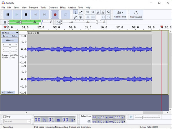The image size is (172, 129).
Task: Click the selection start time field
Action: click(109, 117)
